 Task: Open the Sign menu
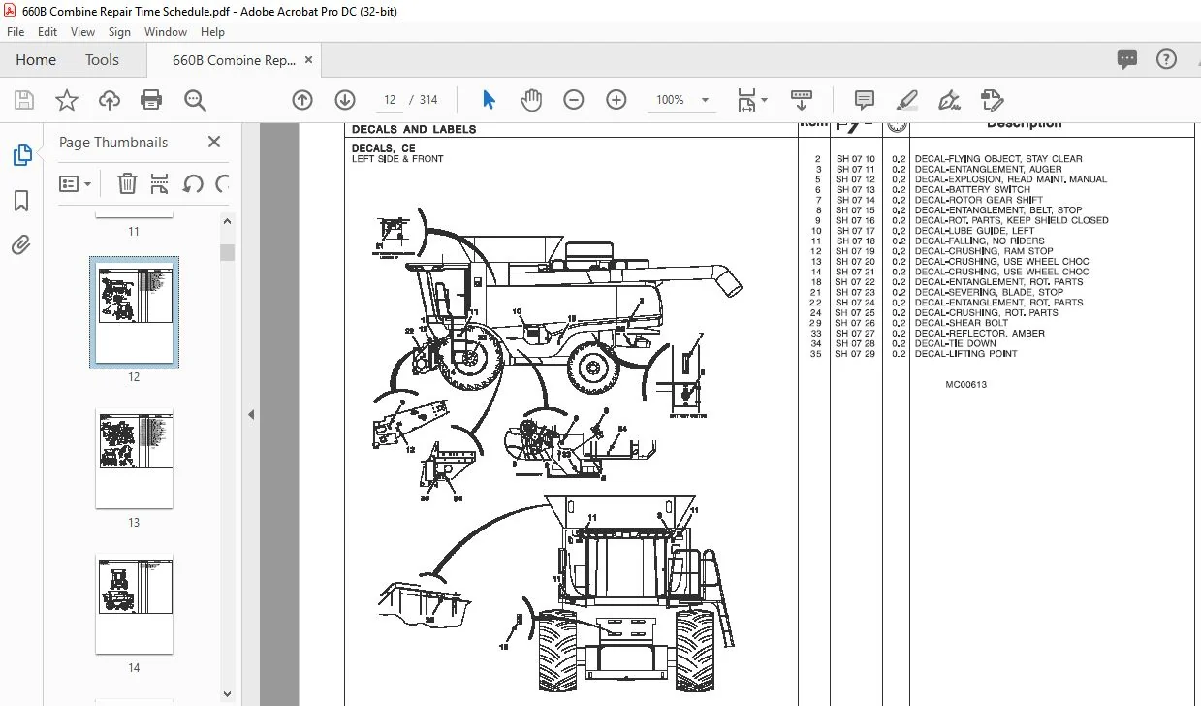click(119, 32)
